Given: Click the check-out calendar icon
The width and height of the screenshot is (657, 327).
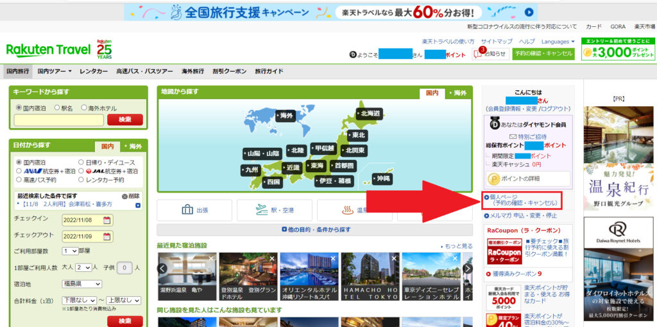Looking at the screenshot, I should pos(107,236).
